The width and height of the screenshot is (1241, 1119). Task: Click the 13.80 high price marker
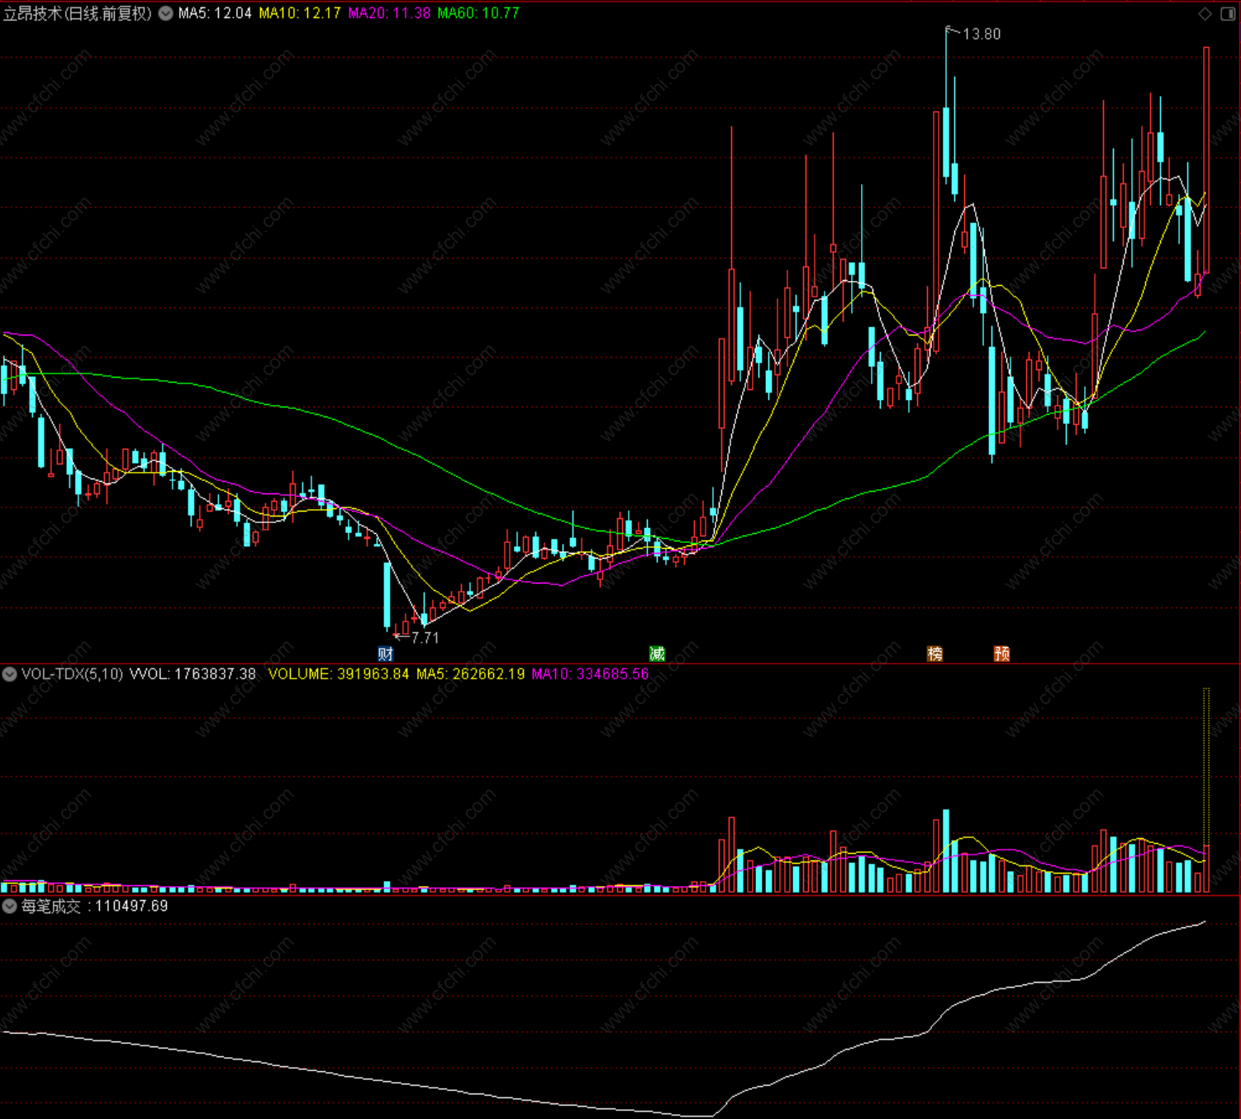pos(982,34)
